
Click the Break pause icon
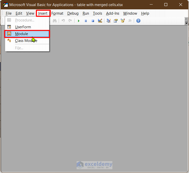(x=86, y=21)
